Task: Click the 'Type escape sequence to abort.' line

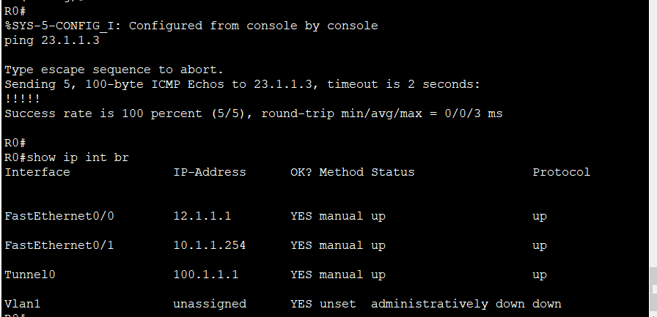Action: tap(114, 70)
